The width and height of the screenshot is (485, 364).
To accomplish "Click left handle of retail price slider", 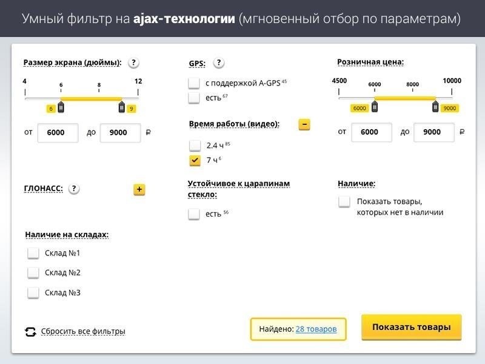I will [x=375, y=106].
